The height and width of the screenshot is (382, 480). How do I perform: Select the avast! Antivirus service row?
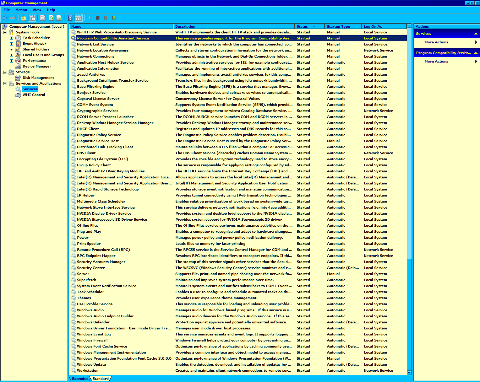tap(238, 75)
